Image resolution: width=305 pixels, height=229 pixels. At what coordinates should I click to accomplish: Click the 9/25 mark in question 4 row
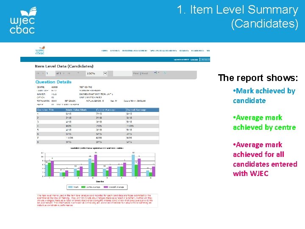pos(69,126)
